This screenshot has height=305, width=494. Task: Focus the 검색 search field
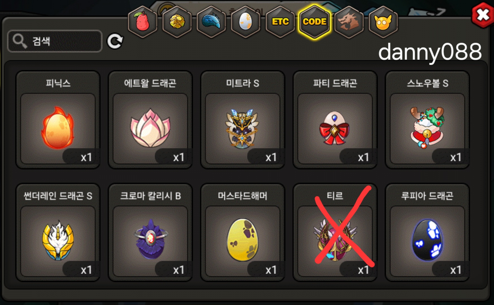[55, 41]
